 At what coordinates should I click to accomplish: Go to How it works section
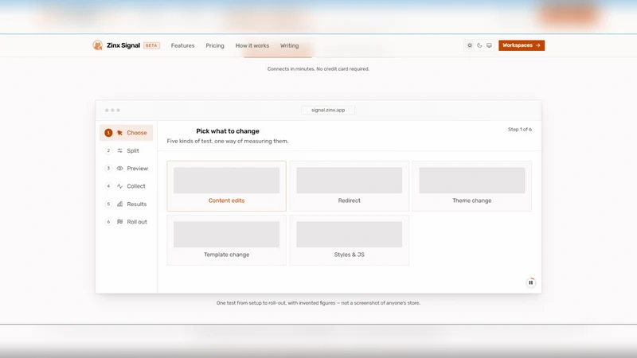[252, 45]
